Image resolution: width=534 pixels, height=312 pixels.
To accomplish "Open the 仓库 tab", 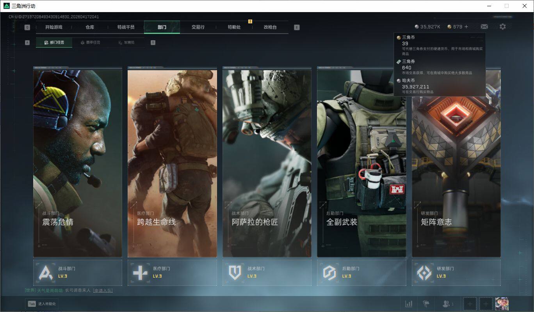I will point(90,27).
